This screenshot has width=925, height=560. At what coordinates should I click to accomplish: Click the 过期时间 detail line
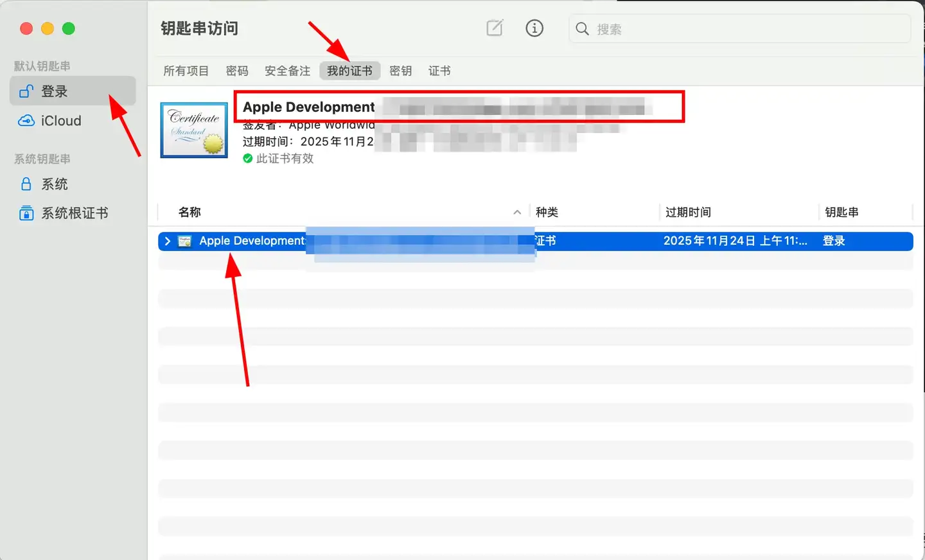click(308, 141)
